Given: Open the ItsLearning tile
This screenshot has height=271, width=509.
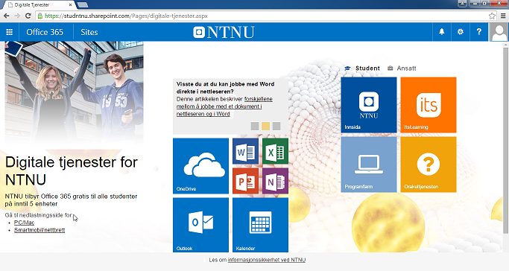Looking at the screenshot, I should tap(429, 105).
